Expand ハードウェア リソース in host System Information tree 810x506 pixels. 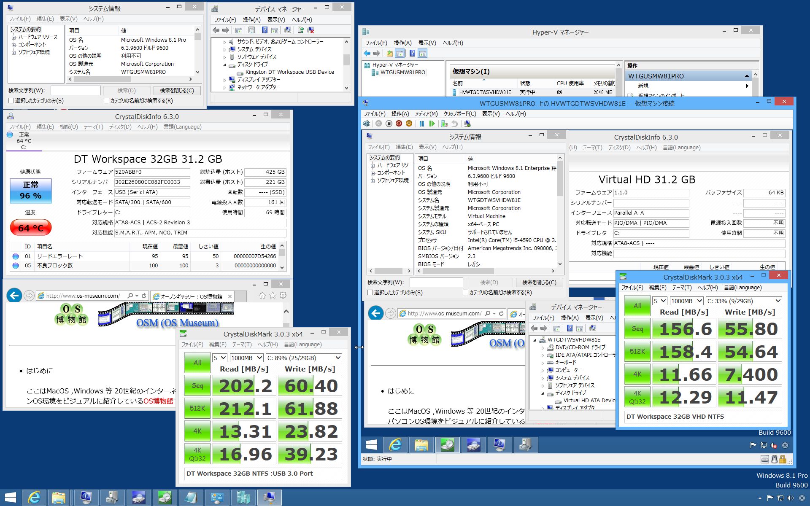14,37
